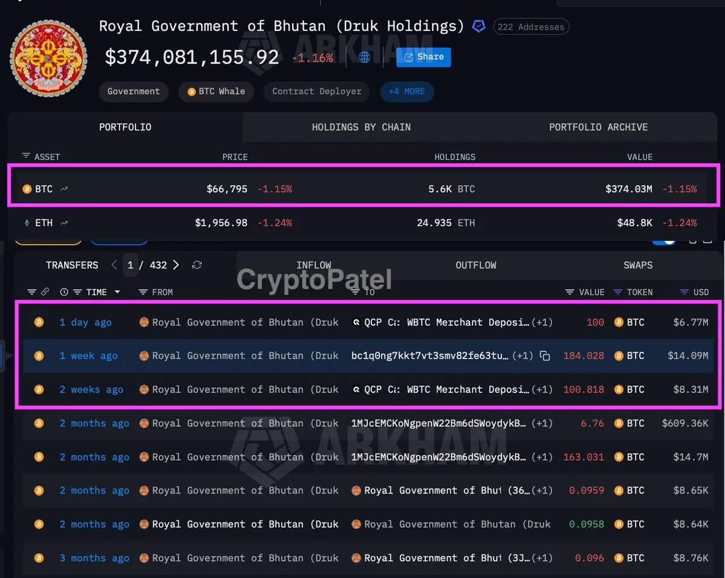Click the BTC asset icon in portfolio
The image size is (725, 578).
pos(27,189)
